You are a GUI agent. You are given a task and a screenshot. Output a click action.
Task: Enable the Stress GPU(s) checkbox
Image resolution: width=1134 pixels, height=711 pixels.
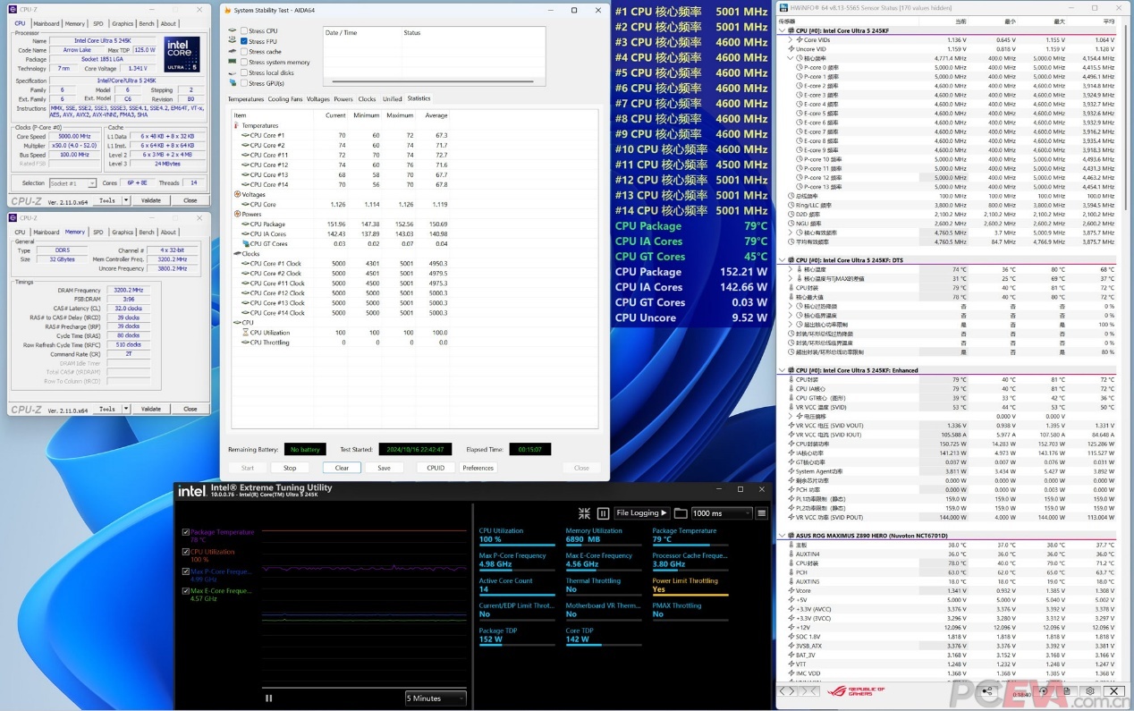coord(244,83)
